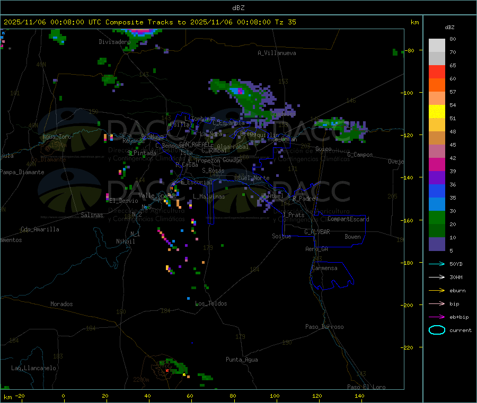Select the magenta swatch between 42 and 39
The height and width of the screenshot is (403, 477).
[437, 164]
